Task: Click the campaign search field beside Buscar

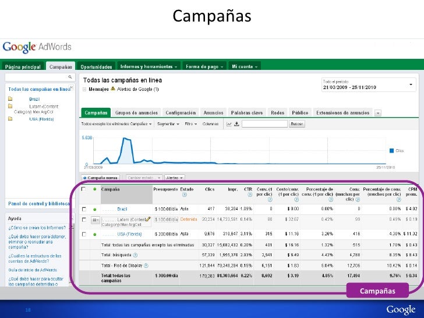Action: [264, 124]
